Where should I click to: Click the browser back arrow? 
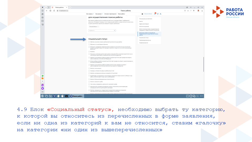click(46, 11)
